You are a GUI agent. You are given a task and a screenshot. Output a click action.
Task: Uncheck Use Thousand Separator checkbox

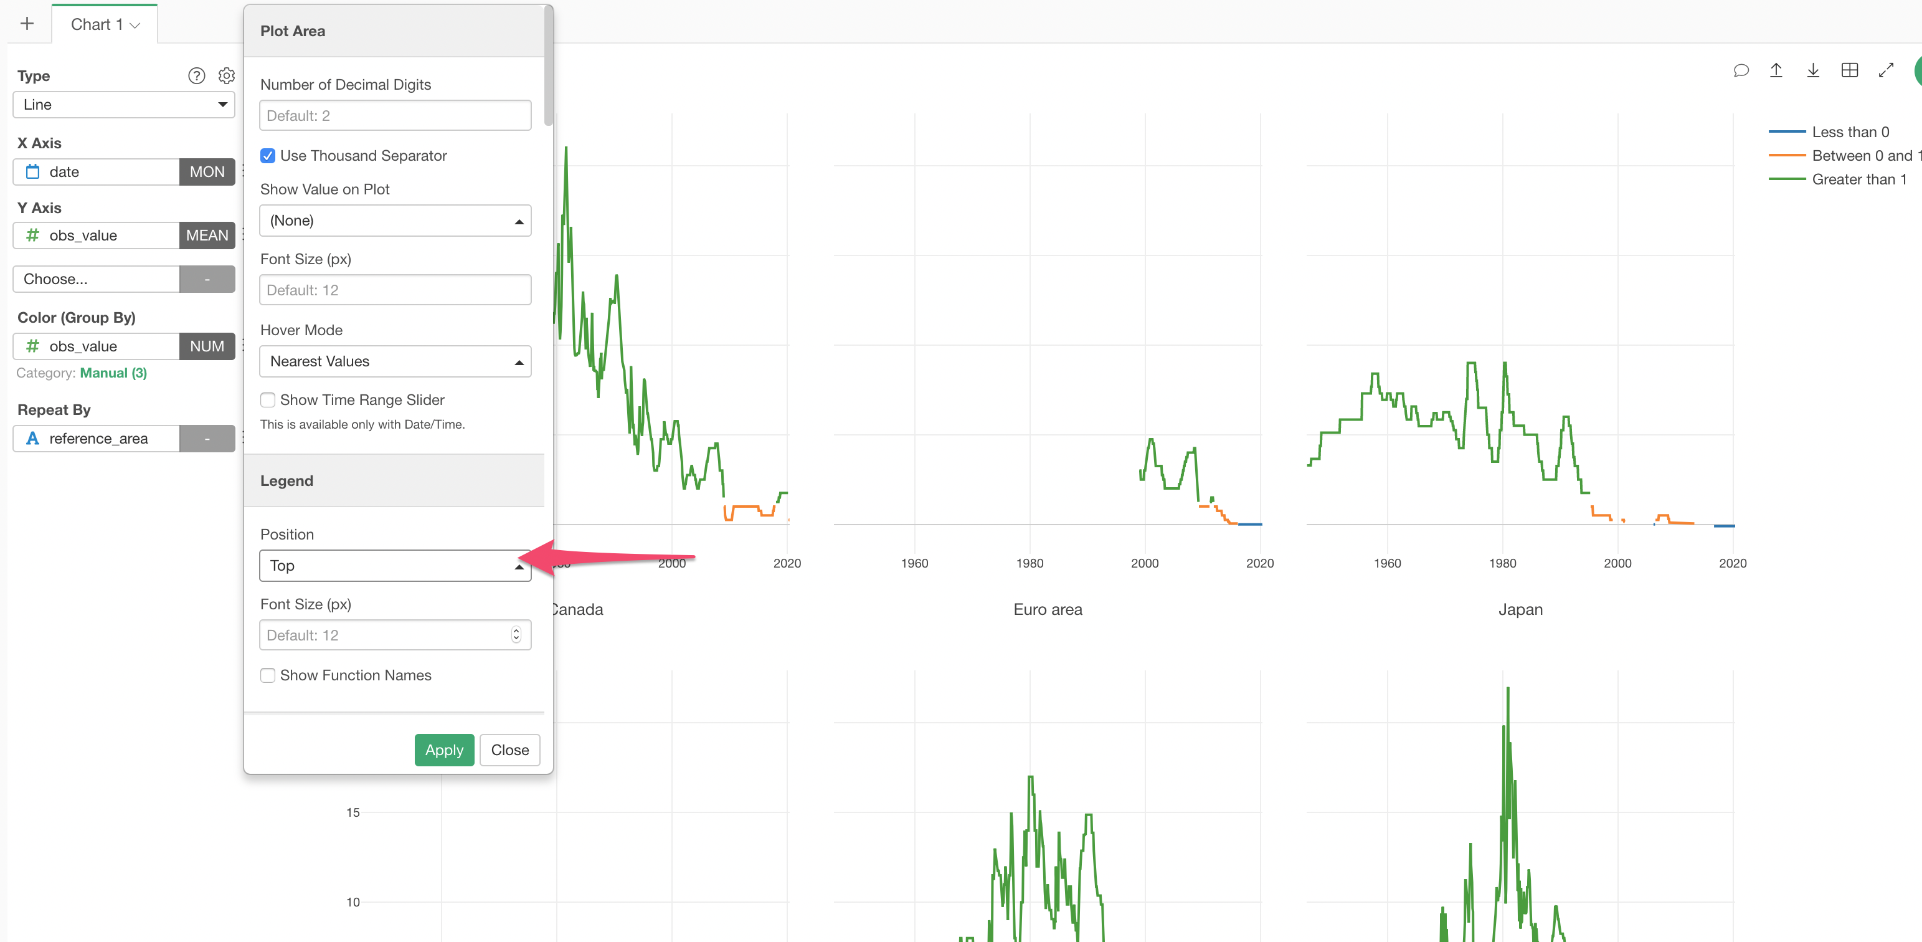click(x=268, y=155)
